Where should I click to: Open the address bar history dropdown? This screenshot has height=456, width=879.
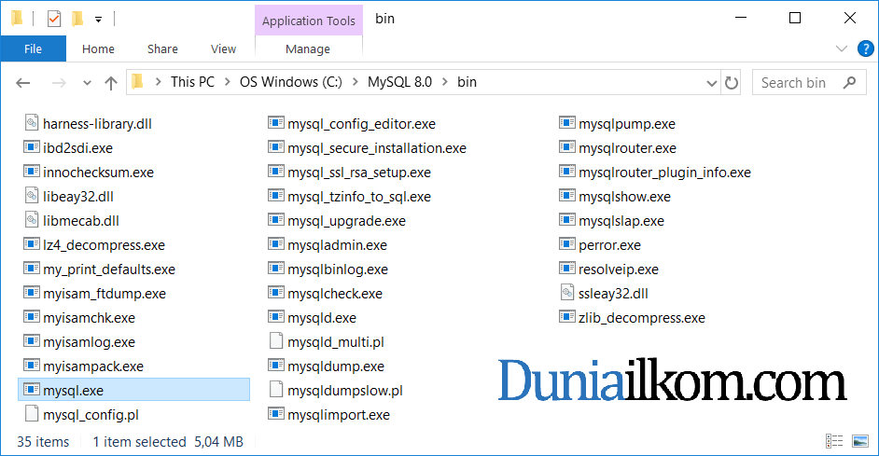(x=711, y=83)
